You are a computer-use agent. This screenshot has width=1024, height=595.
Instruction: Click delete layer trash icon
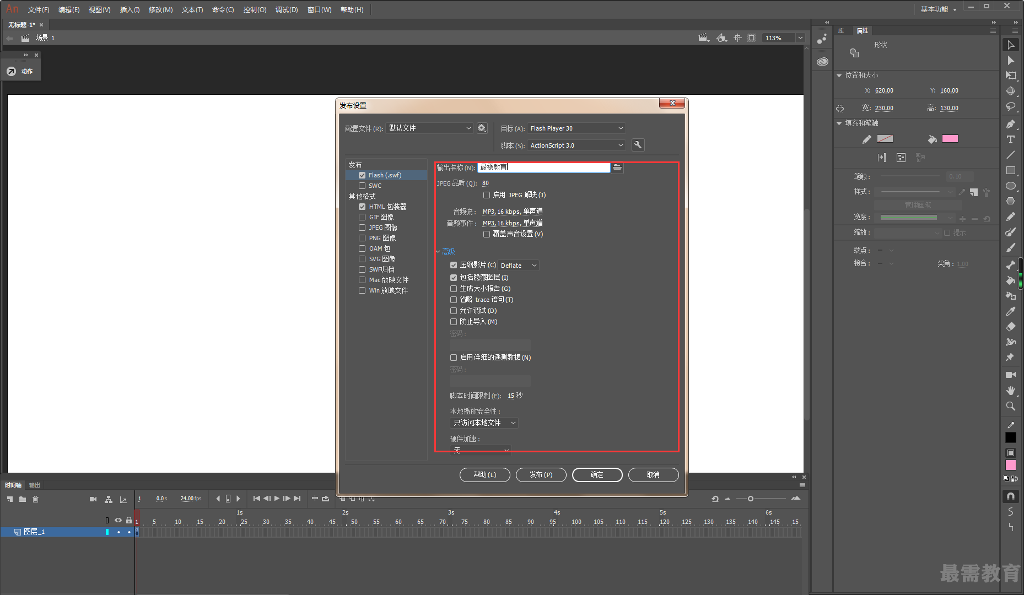(36, 499)
